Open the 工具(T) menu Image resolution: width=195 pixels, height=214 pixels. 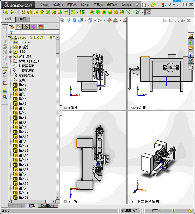tap(98, 5)
